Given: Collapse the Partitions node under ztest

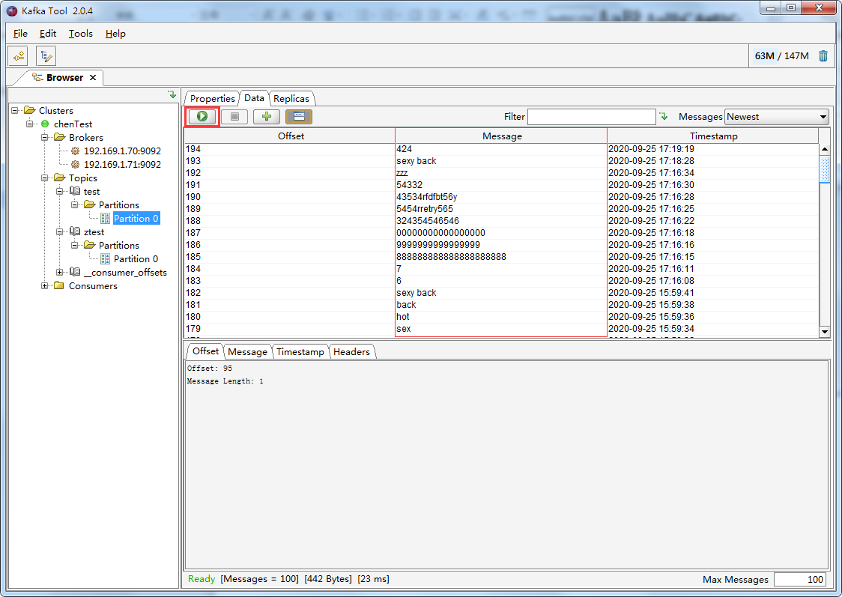Looking at the screenshot, I should [x=75, y=246].
